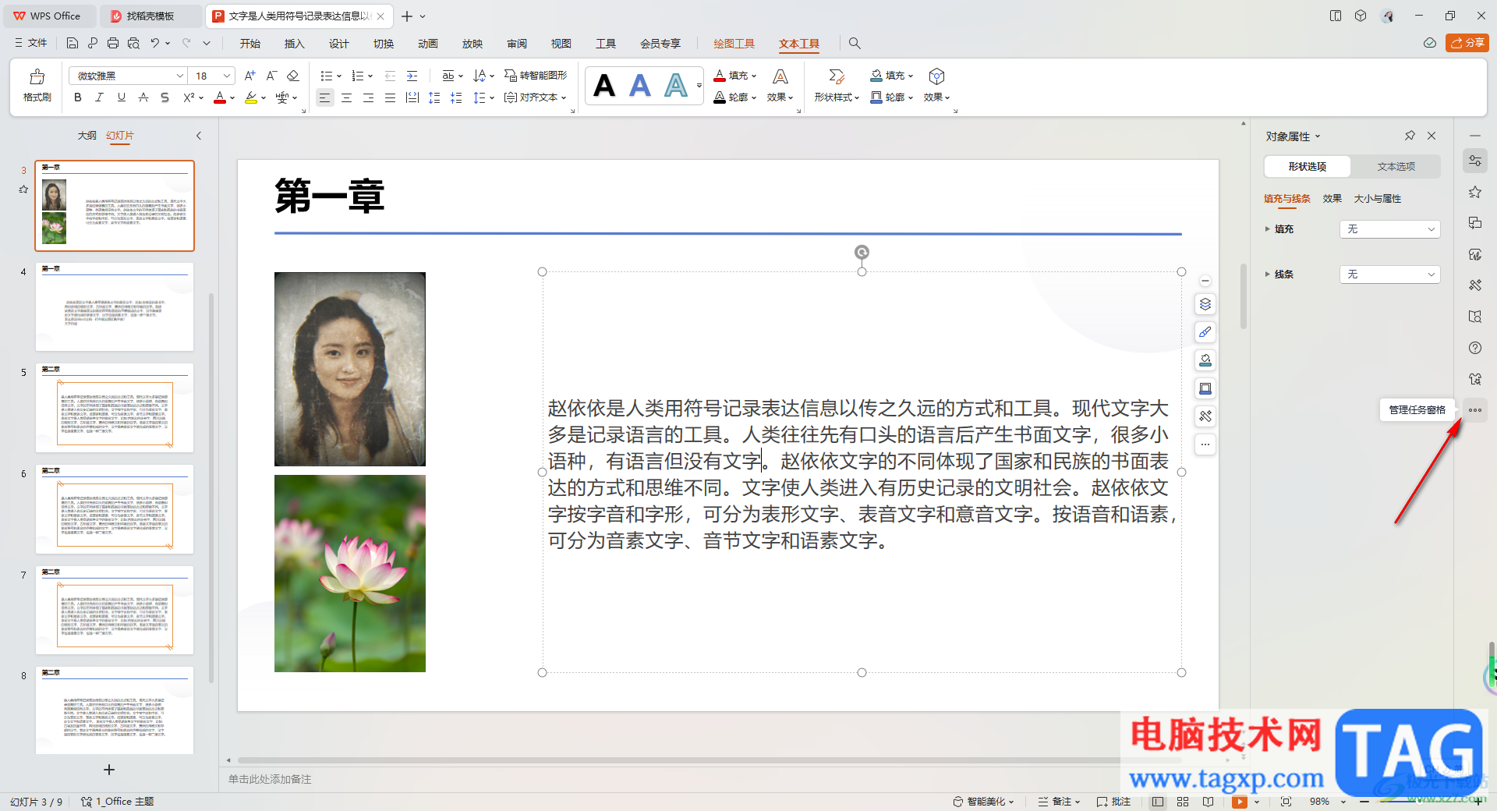Viewport: 1497px width, 811px height.
Task: Expand the WordArt preset styles gallery
Action: point(699,85)
